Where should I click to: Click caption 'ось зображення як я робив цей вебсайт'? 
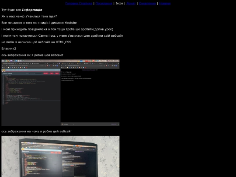(32, 55)
